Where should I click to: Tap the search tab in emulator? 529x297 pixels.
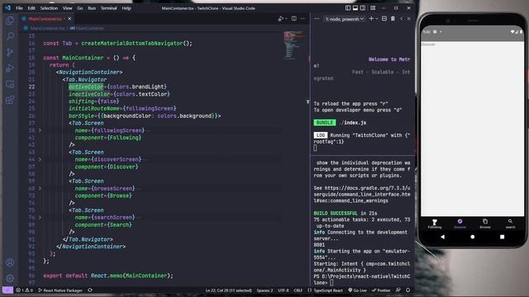(511, 224)
